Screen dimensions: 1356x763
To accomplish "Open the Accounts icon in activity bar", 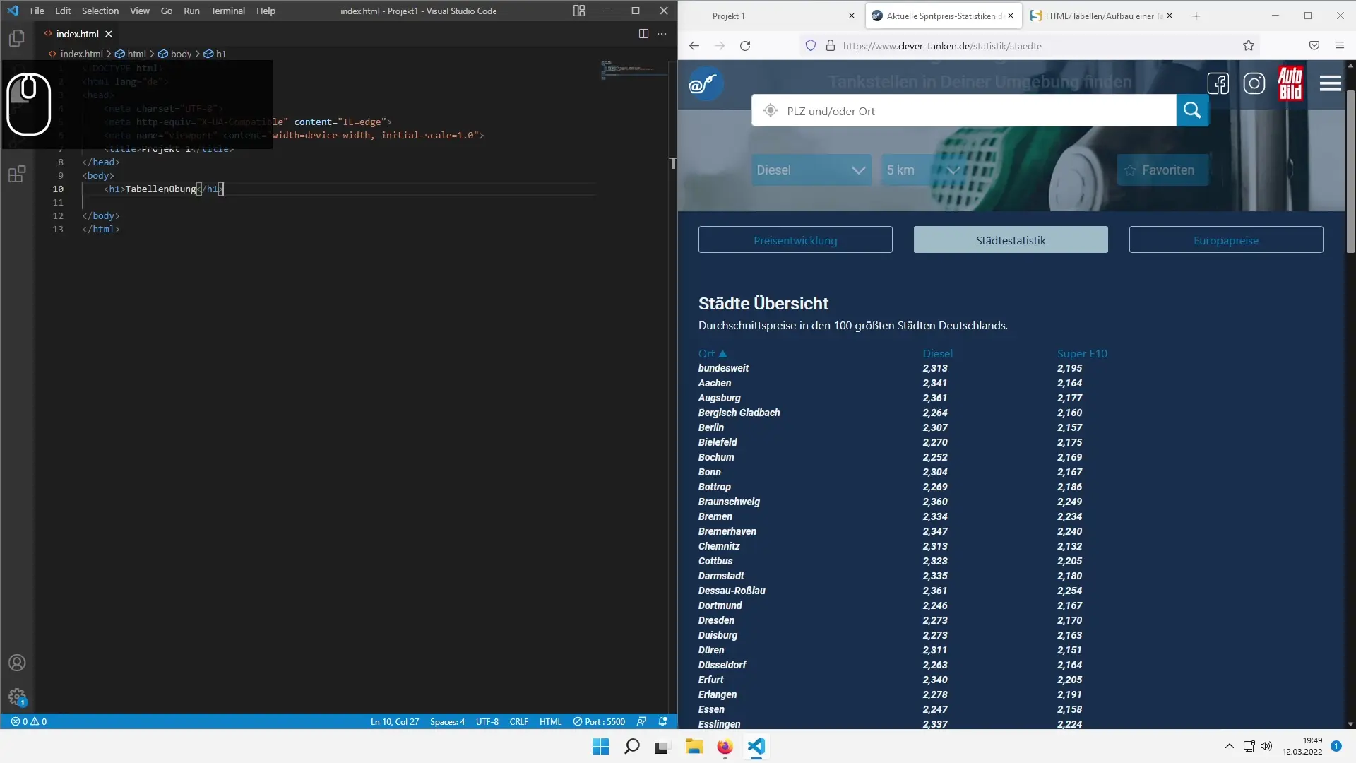I will pyautogui.click(x=17, y=663).
